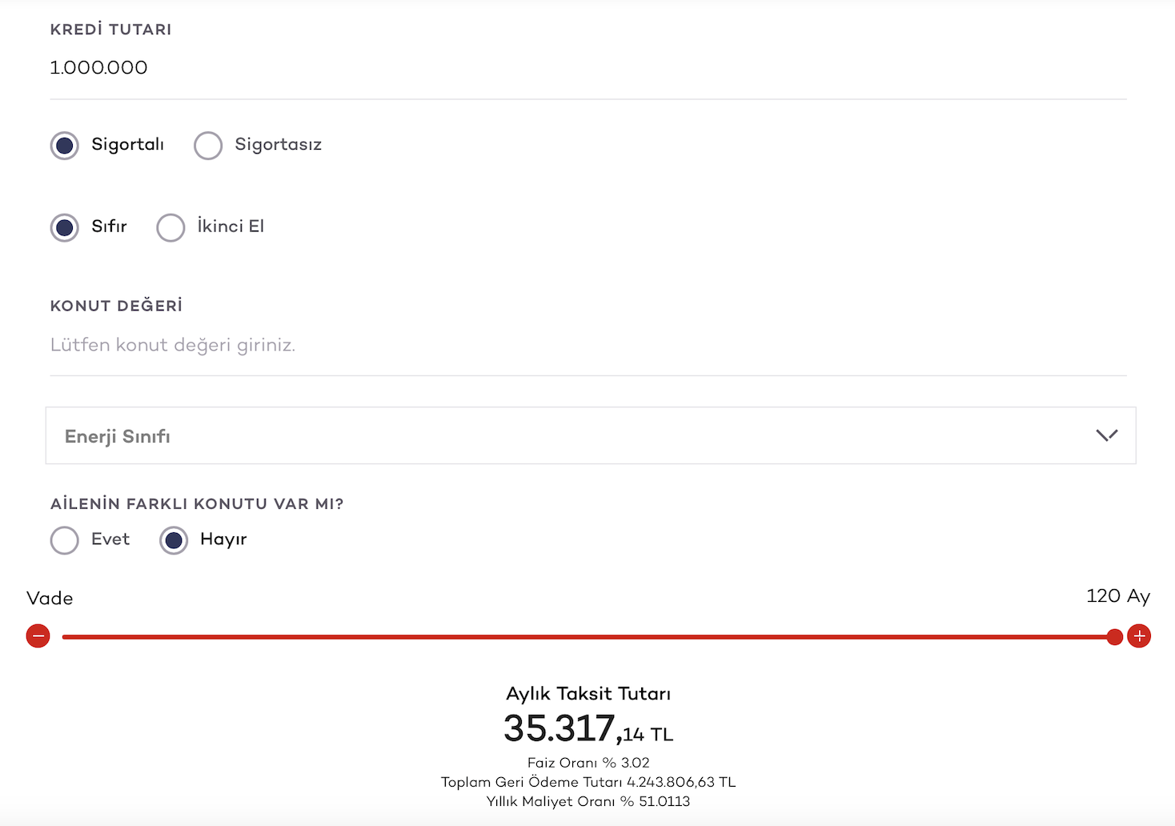1175x826 pixels.
Task: Click the 35.317,14 TL monthly installment amount
Action: [x=588, y=729]
